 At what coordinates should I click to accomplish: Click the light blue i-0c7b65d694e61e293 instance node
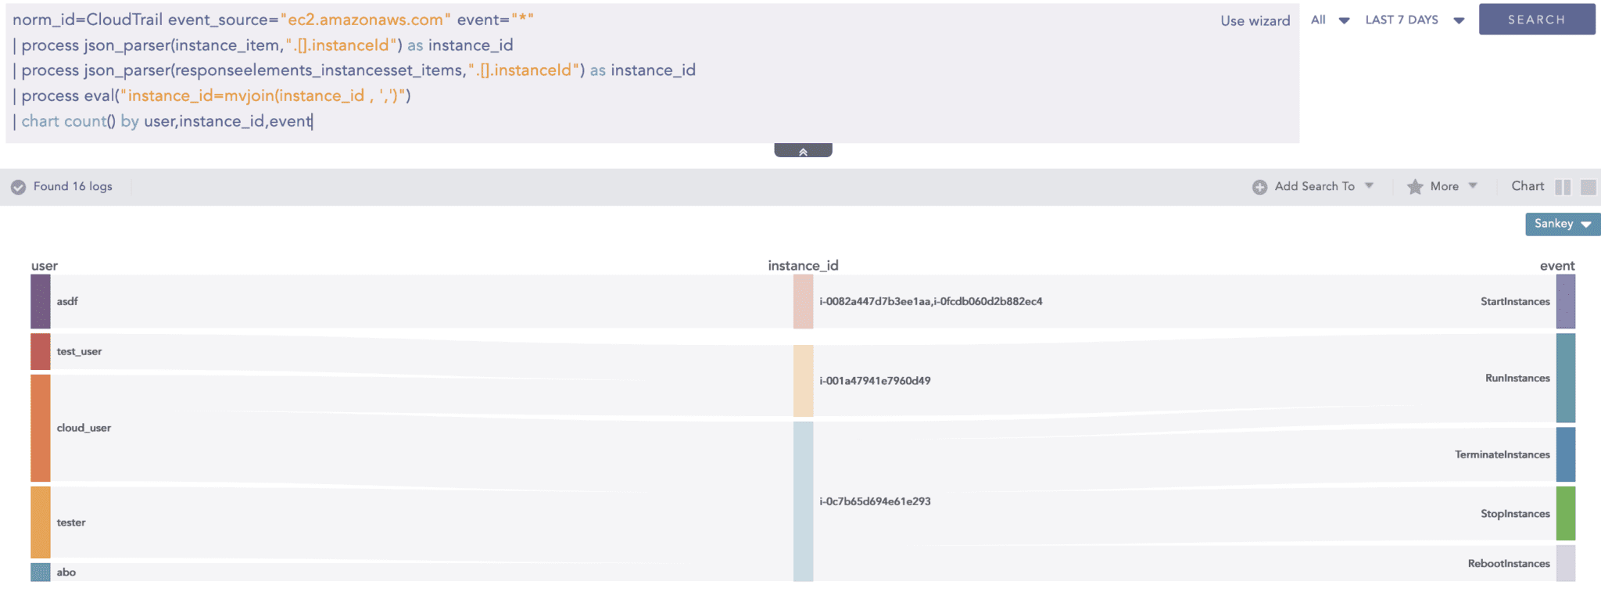pyautogui.click(x=803, y=501)
